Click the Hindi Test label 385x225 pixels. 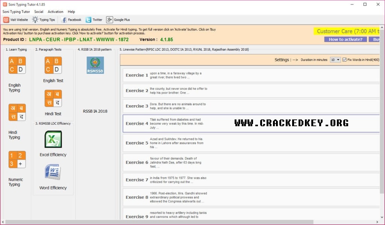[x=53, y=113]
